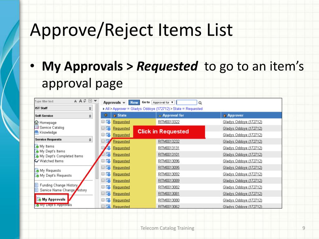Open the Approval for Go to dropdown
The width and height of the screenshot is (319, 239).
pos(163,102)
